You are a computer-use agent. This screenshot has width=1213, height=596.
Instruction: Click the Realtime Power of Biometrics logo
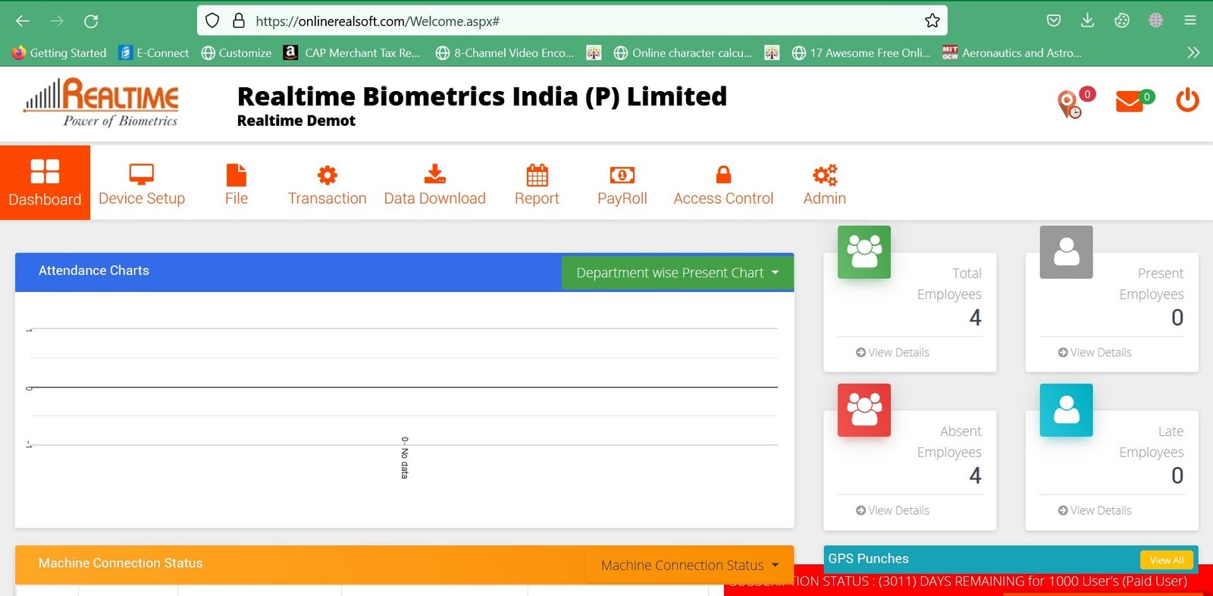click(x=101, y=102)
